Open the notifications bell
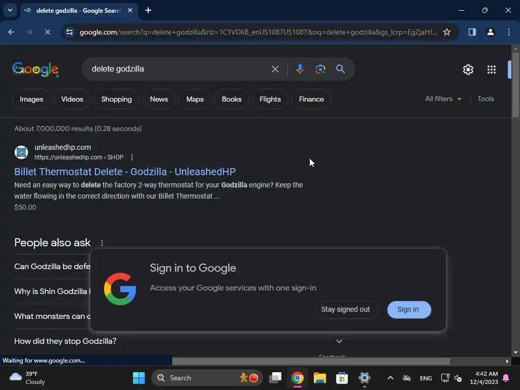The image size is (520, 390). tap(506, 378)
